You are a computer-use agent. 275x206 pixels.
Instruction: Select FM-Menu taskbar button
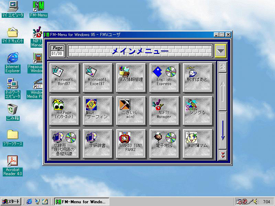82,202
